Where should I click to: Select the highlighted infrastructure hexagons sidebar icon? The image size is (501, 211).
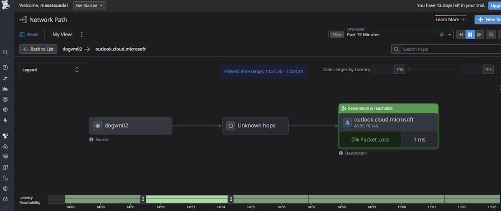pyautogui.click(x=5, y=136)
